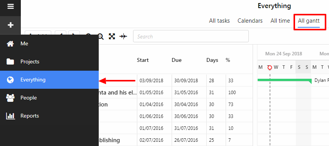Click the red today marker on timeline
The width and height of the screenshot is (329, 146).
[270, 68]
